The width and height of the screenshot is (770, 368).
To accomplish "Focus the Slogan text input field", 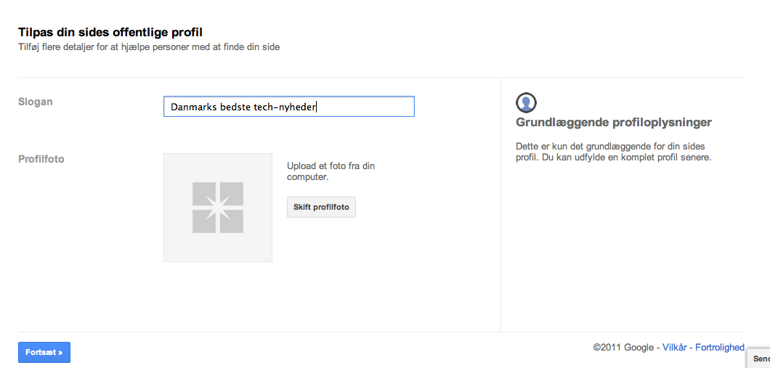I will click(363, 107).
